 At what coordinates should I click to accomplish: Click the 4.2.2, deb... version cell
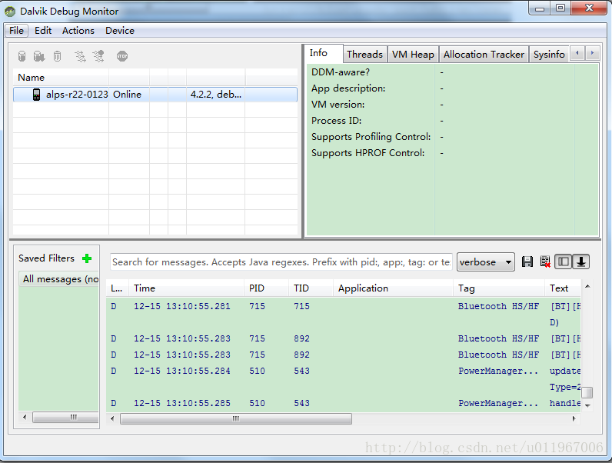215,95
